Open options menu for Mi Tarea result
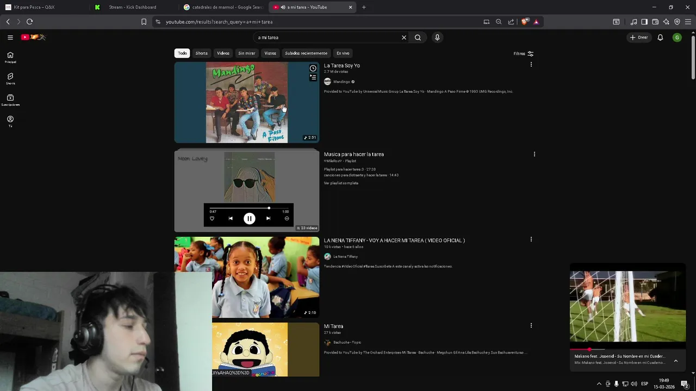Image resolution: width=696 pixels, height=391 pixels. [x=531, y=325]
